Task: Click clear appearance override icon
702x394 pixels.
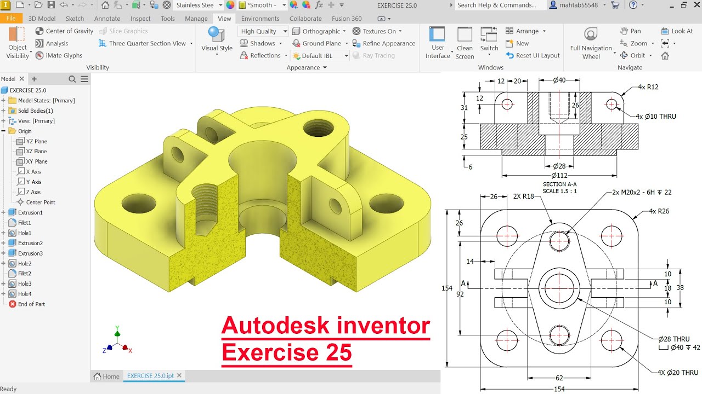Action: pos(306,5)
